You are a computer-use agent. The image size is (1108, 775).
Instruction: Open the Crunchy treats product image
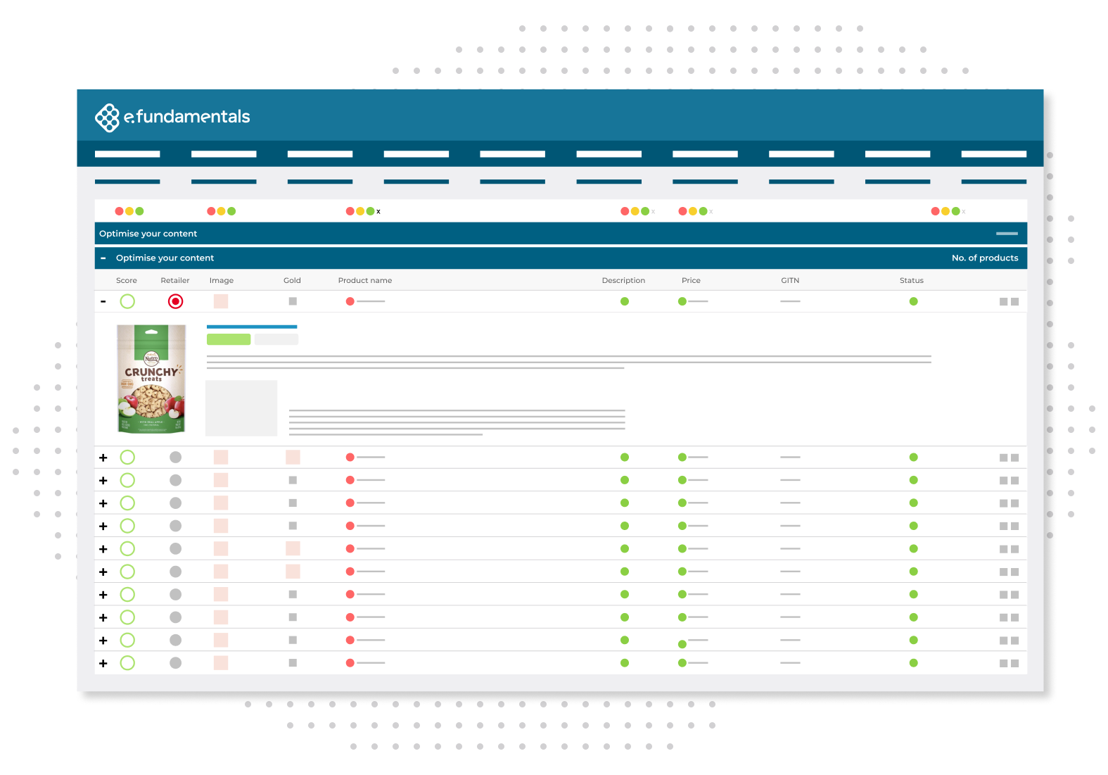(151, 379)
